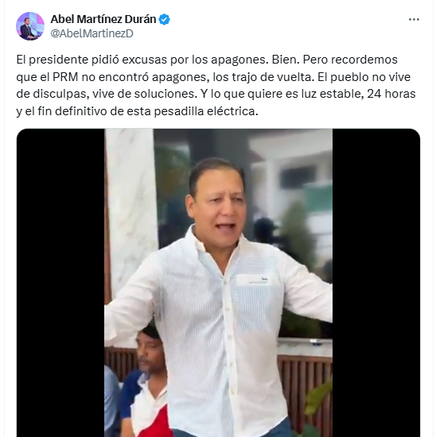
Task: Open Abel Martínez Durán's profile avatar
Action: point(30,26)
